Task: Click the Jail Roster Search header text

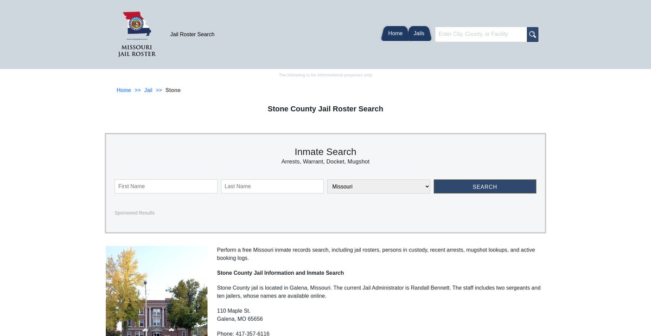Action: pyautogui.click(x=192, y=34)
